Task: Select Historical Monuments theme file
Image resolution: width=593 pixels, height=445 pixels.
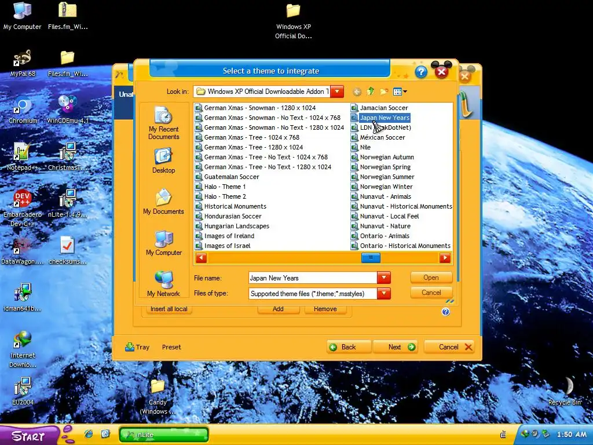Action: [230, 206]
